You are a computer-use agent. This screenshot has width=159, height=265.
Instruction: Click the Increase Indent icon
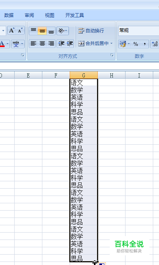coord(69,44)
